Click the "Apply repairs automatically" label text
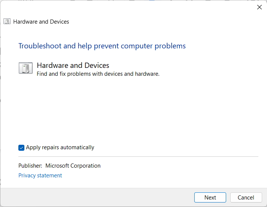 [60, 147]
